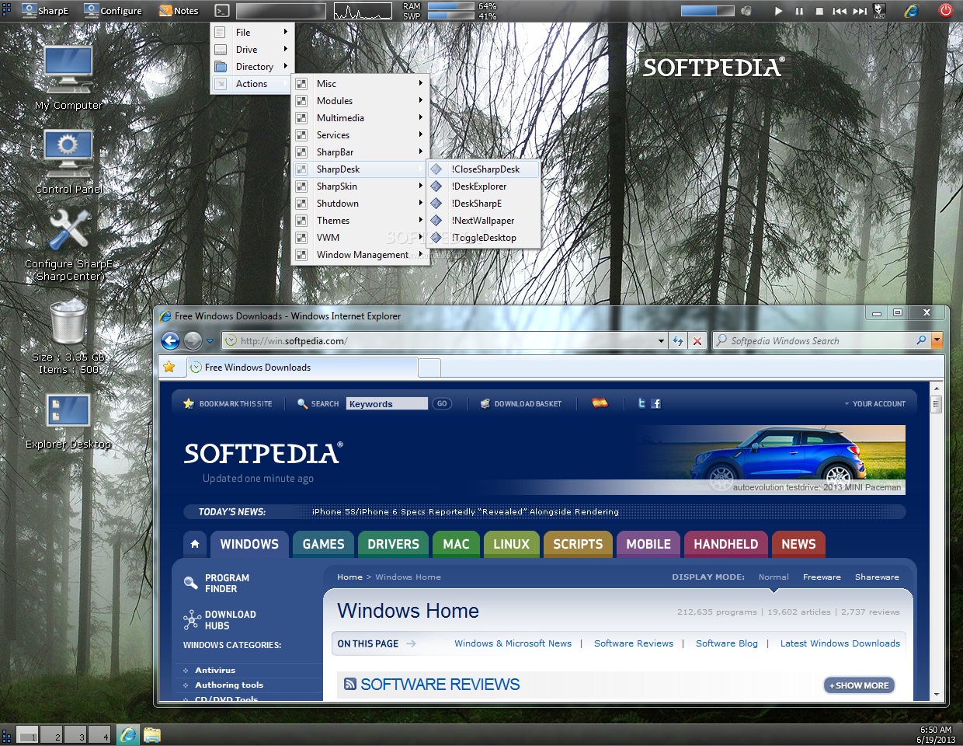
Task: Expand the Misc submenu
Action: point(360,84)
